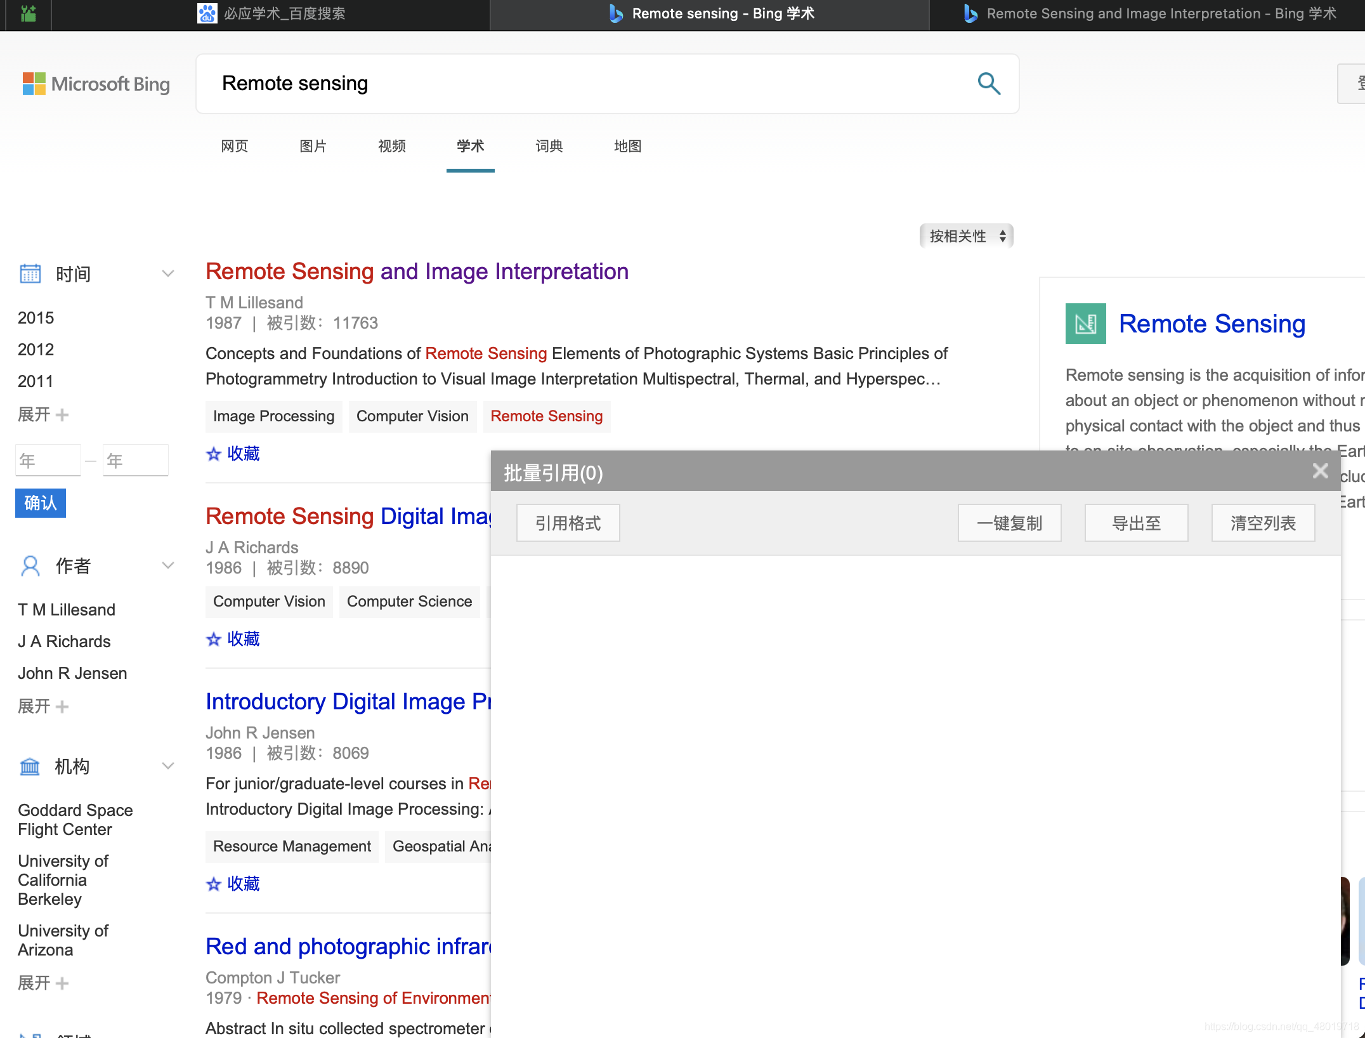Click the search magnifier icon
The image size is (1365, 1038).
click(989, 84)
